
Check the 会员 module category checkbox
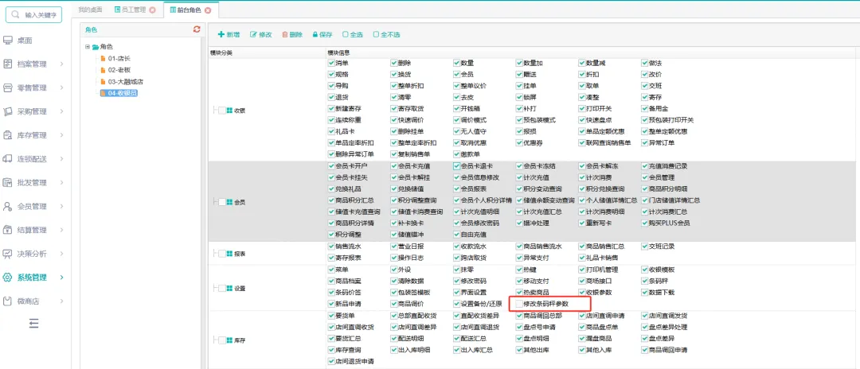click(x=222, y=203)
